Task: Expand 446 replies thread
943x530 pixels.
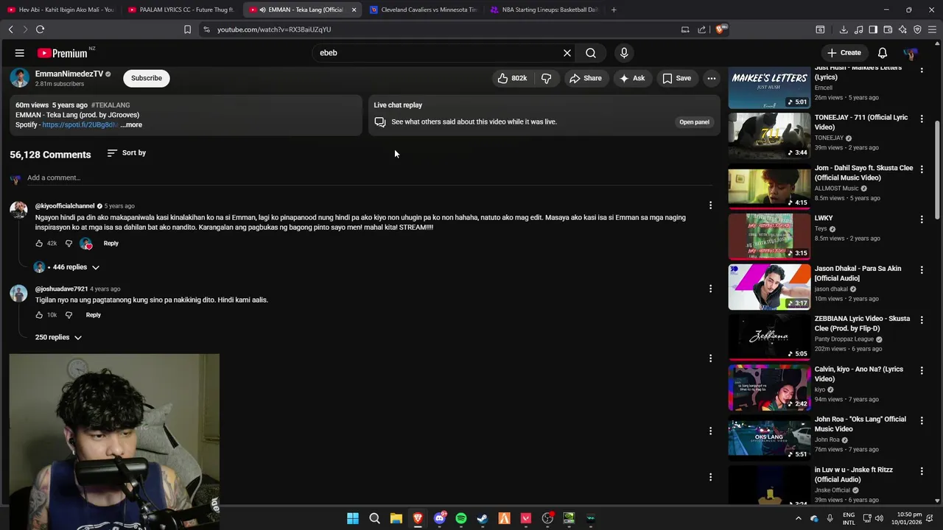Action: tap(67, 267)
